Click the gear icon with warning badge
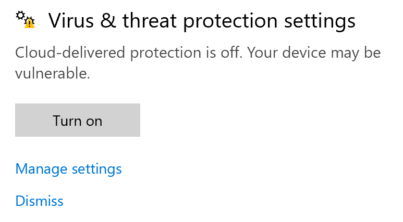The width and height of the screenshot is (403, 222). click(25, 19)
